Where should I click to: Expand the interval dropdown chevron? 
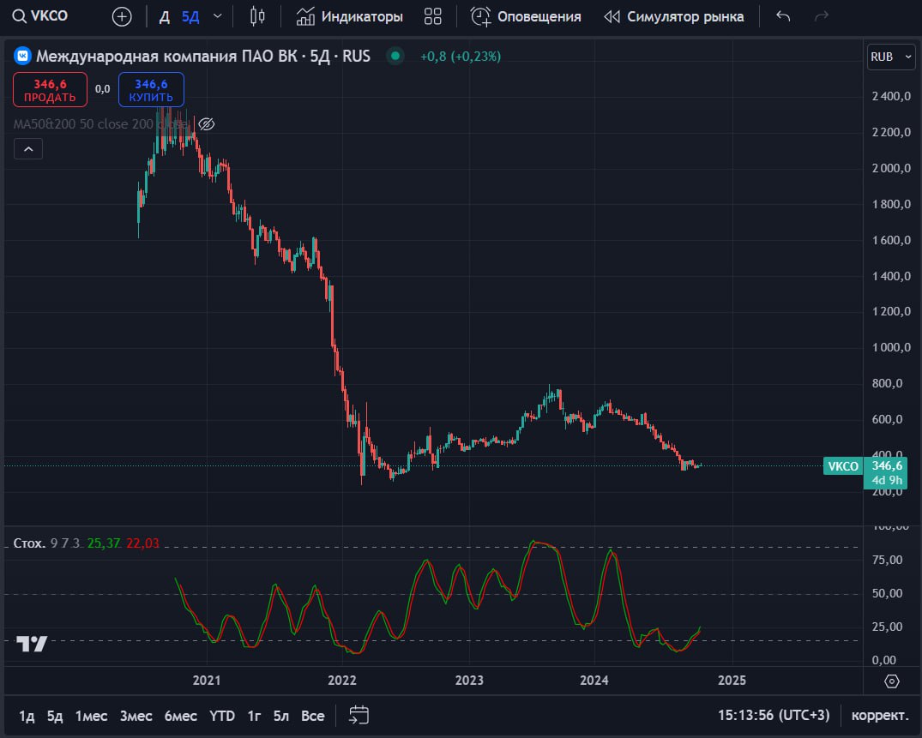pyautogui.click(x=218, y=16)
